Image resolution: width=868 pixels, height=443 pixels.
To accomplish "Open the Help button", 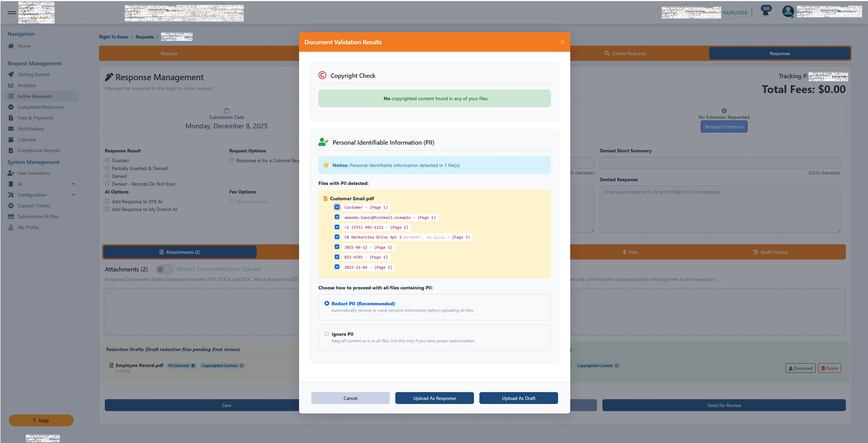I will (41, 421).
